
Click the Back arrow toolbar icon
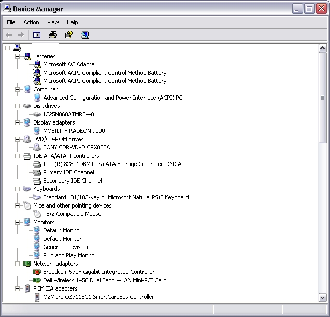tap(9, 35)
